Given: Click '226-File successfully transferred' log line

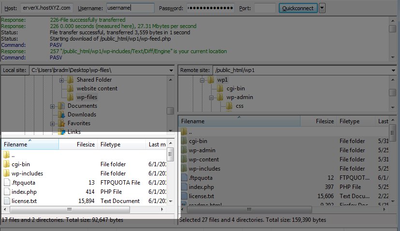Looking at the screenshot, I should pos(87,20).
